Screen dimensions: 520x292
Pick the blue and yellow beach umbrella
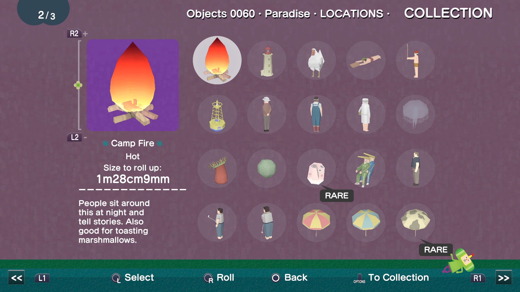point(366,223)
